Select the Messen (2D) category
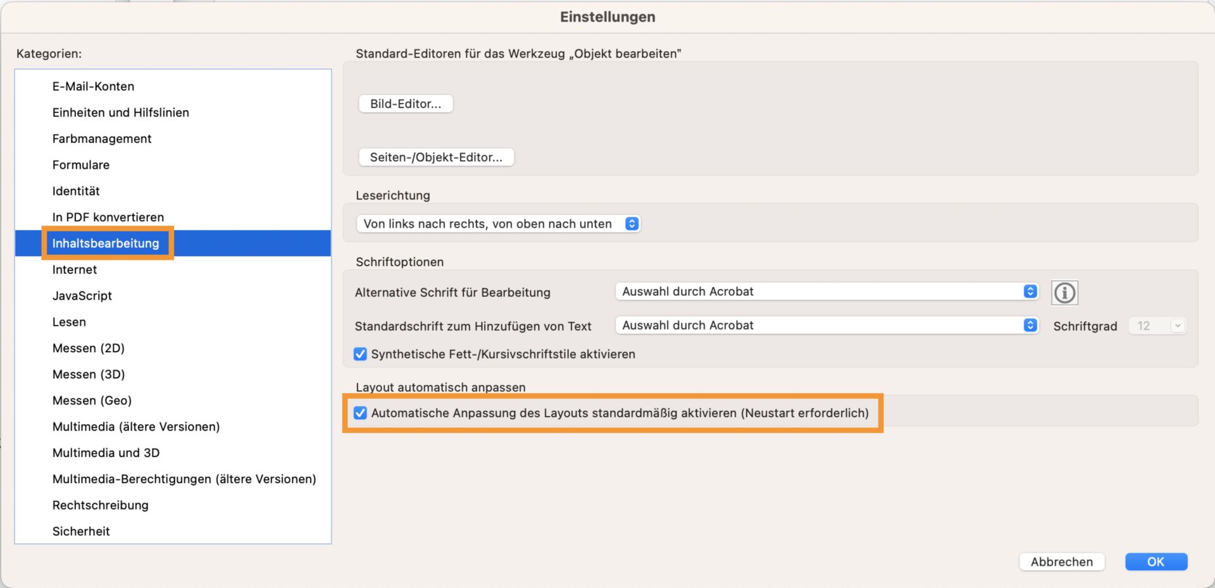 (x=89, y=348)
